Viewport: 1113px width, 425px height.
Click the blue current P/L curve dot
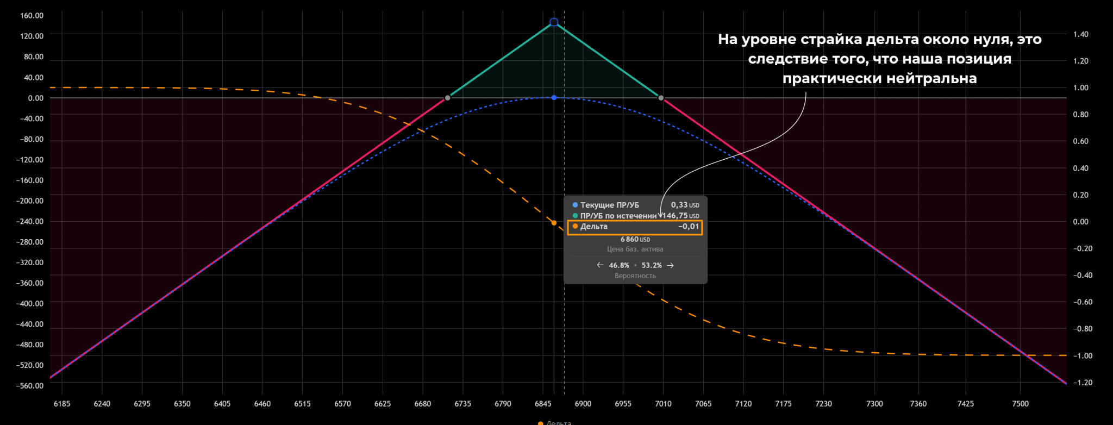point(554,98)
